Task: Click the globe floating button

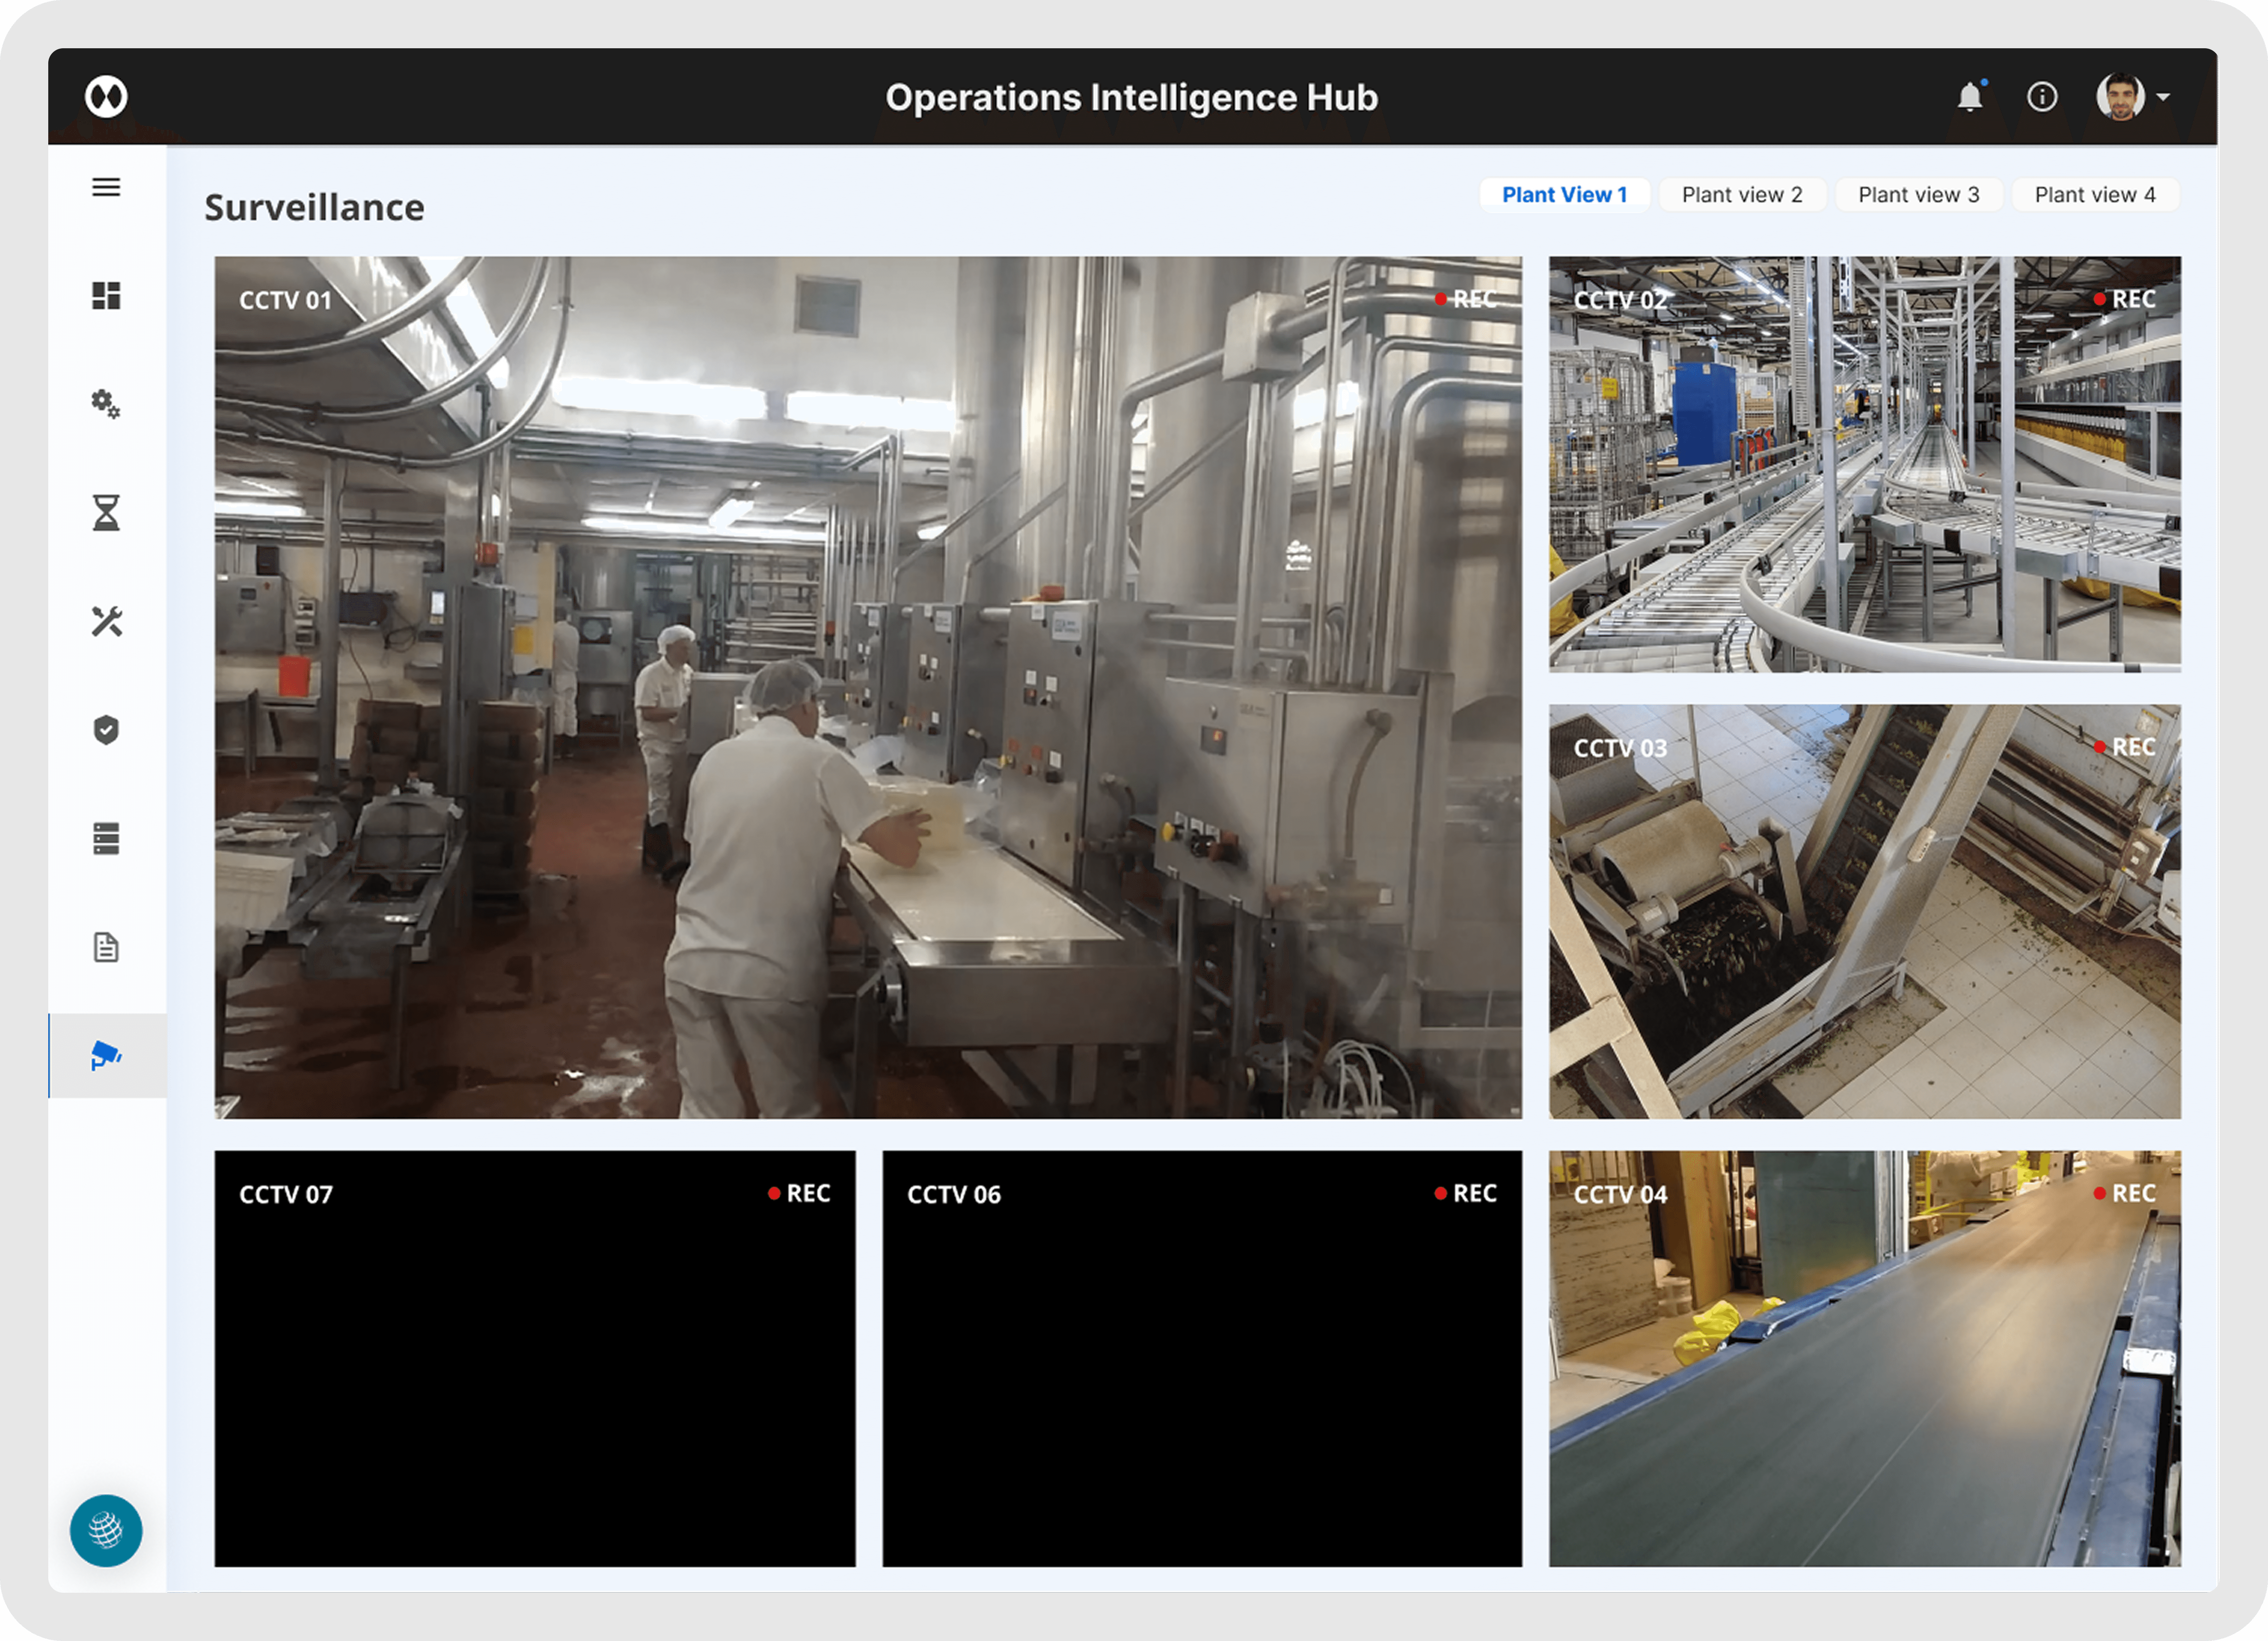Action: [x=106, y=1530]
